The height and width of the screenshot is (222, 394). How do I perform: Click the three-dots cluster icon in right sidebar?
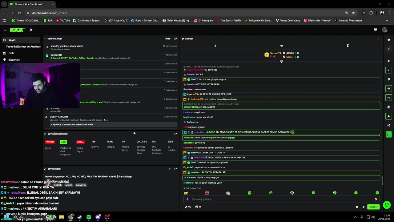tap(389, 125)
